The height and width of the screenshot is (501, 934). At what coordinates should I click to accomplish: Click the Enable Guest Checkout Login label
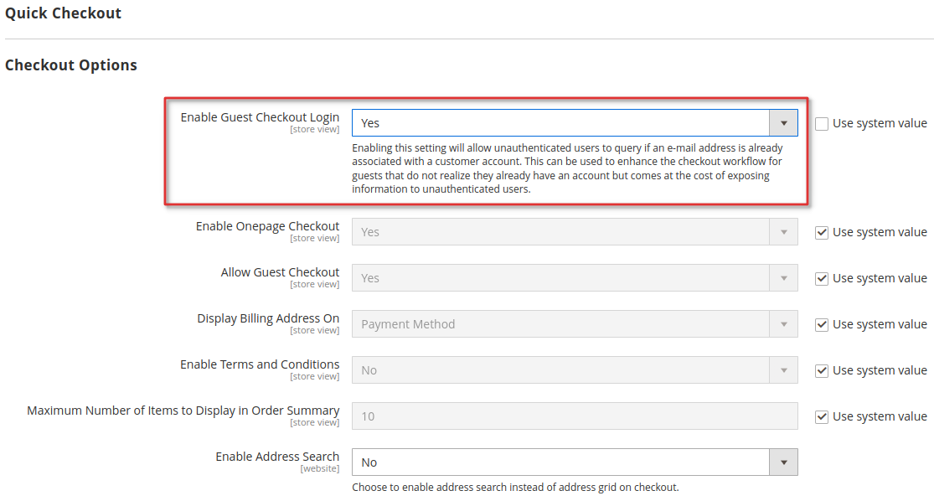click(260, 117)
